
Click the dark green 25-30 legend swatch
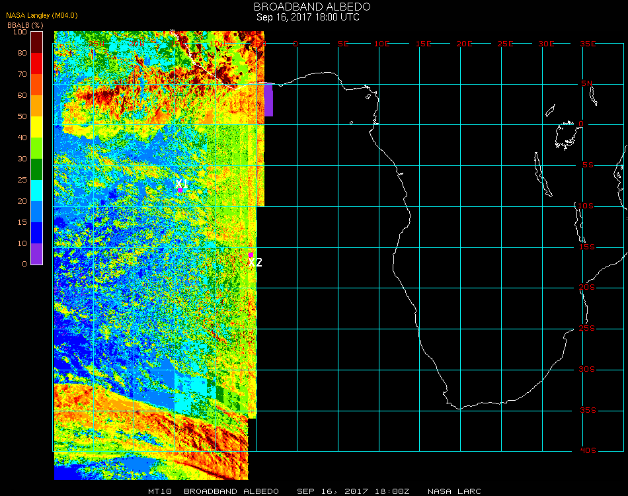(x=37, y=169)
